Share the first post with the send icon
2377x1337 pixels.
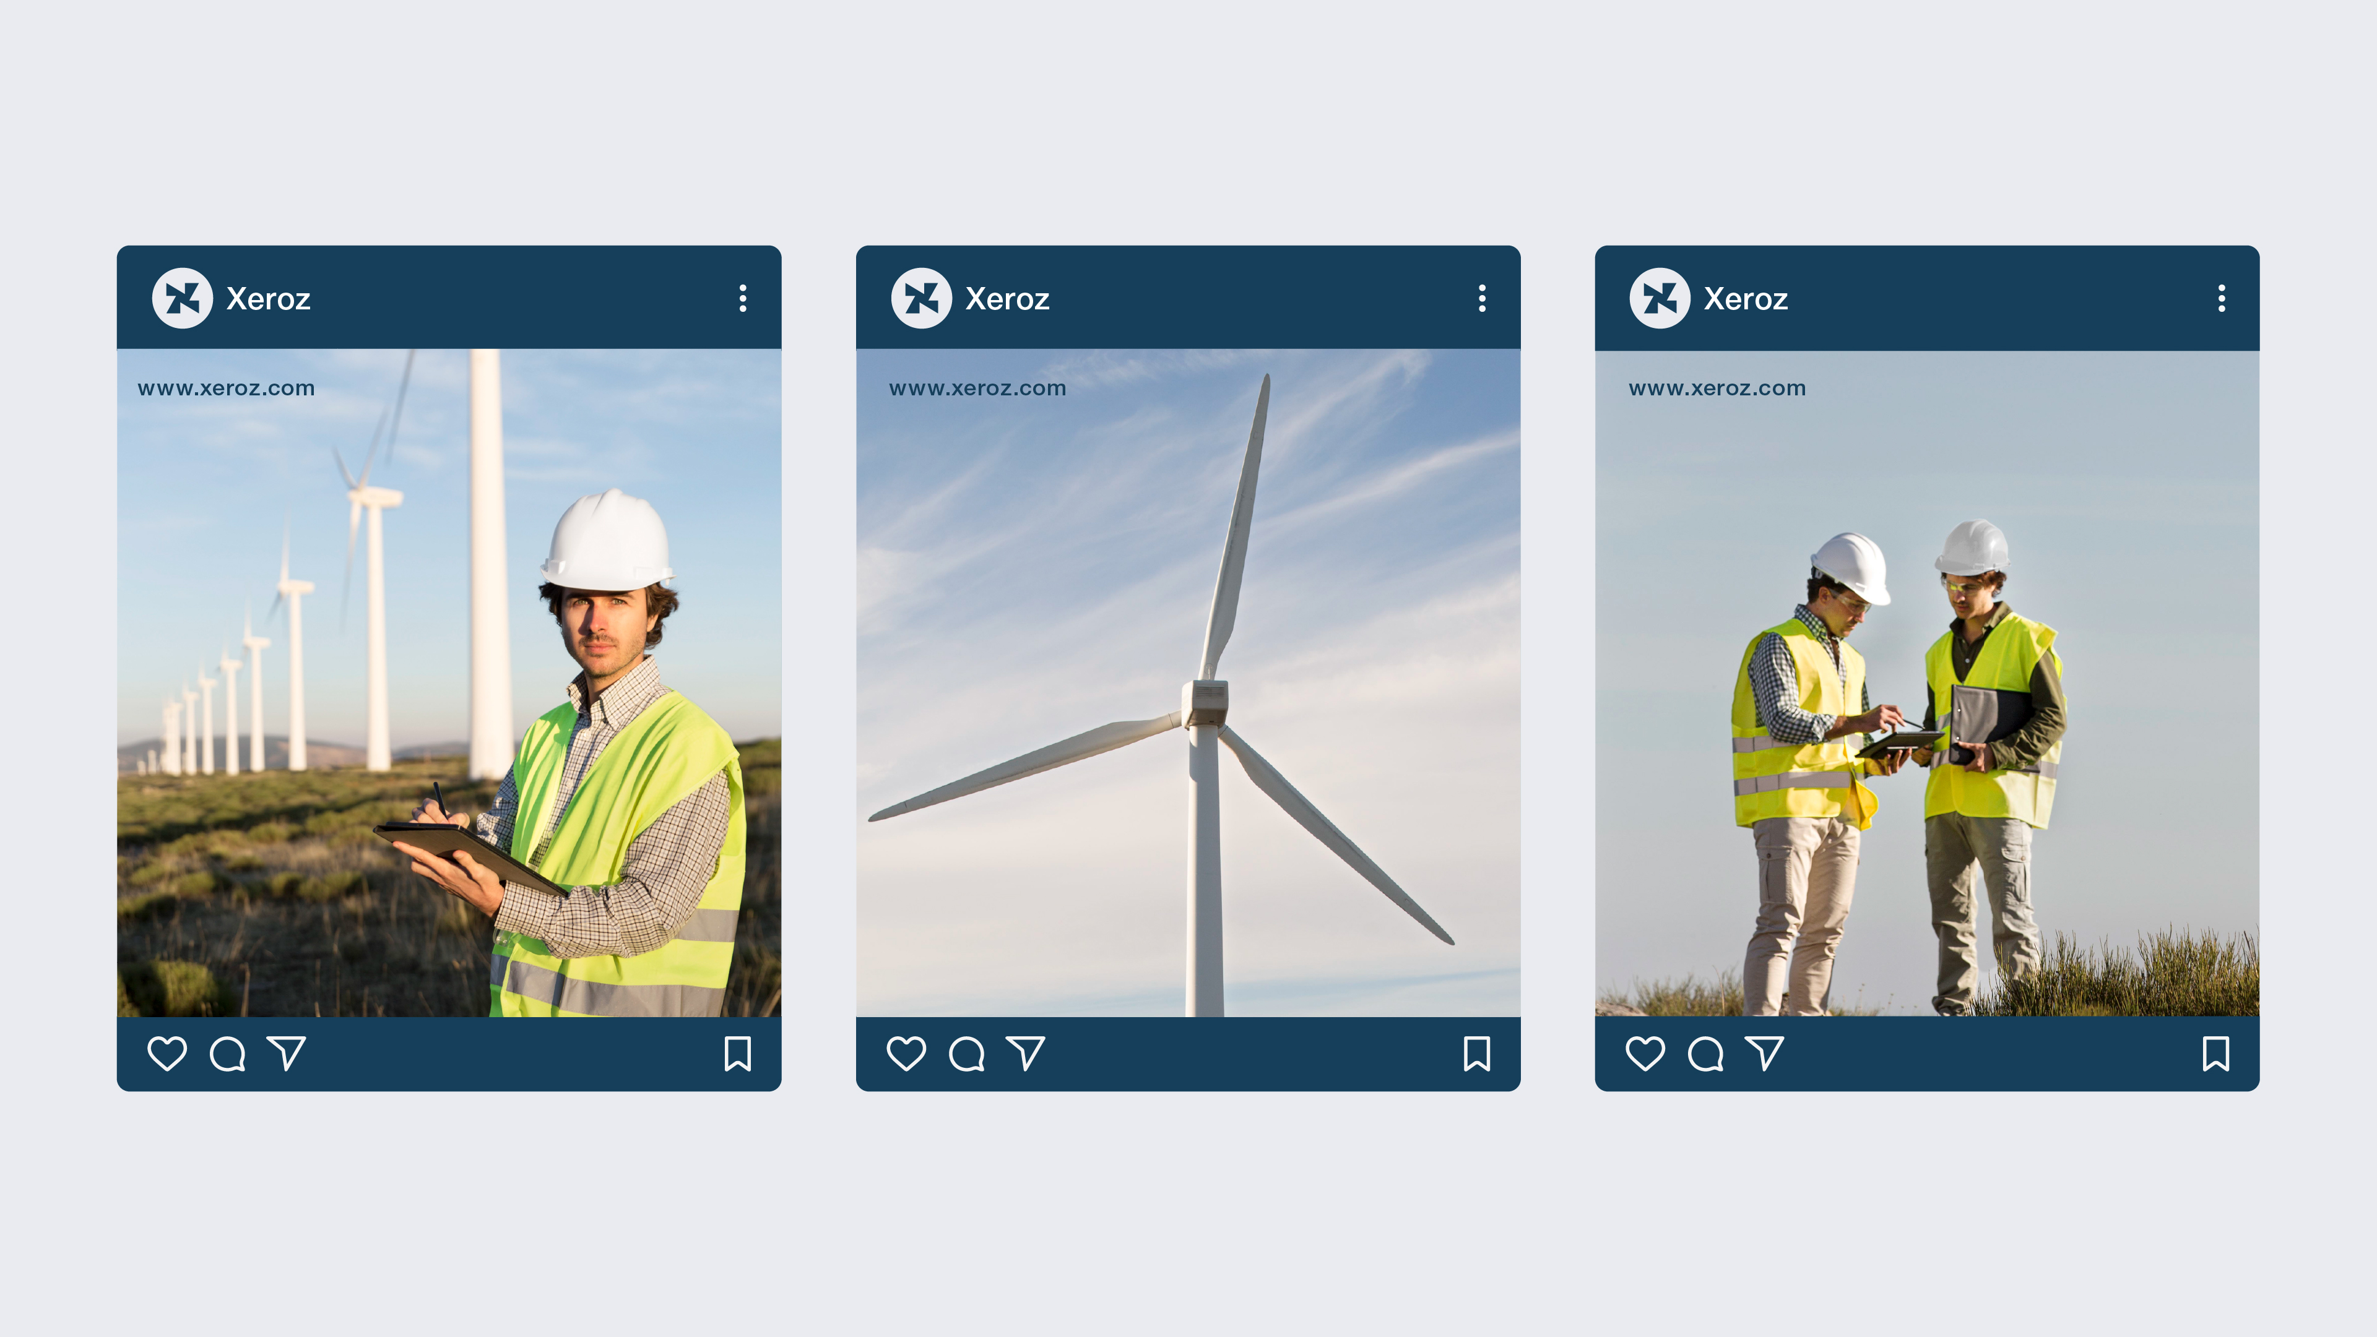pyautogui.click(x=286, y=1053)
